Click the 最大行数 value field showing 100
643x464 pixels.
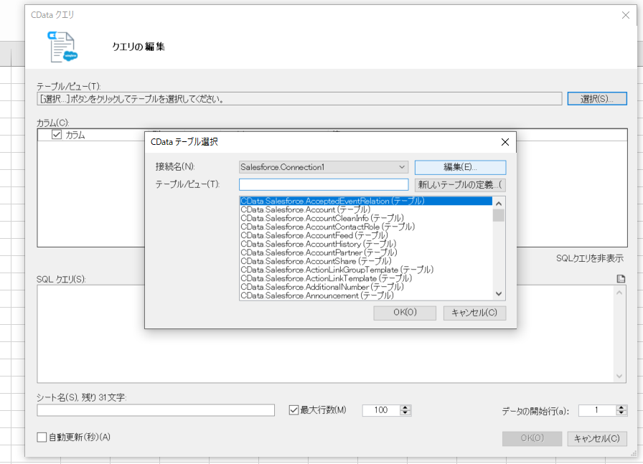(381, 410)
